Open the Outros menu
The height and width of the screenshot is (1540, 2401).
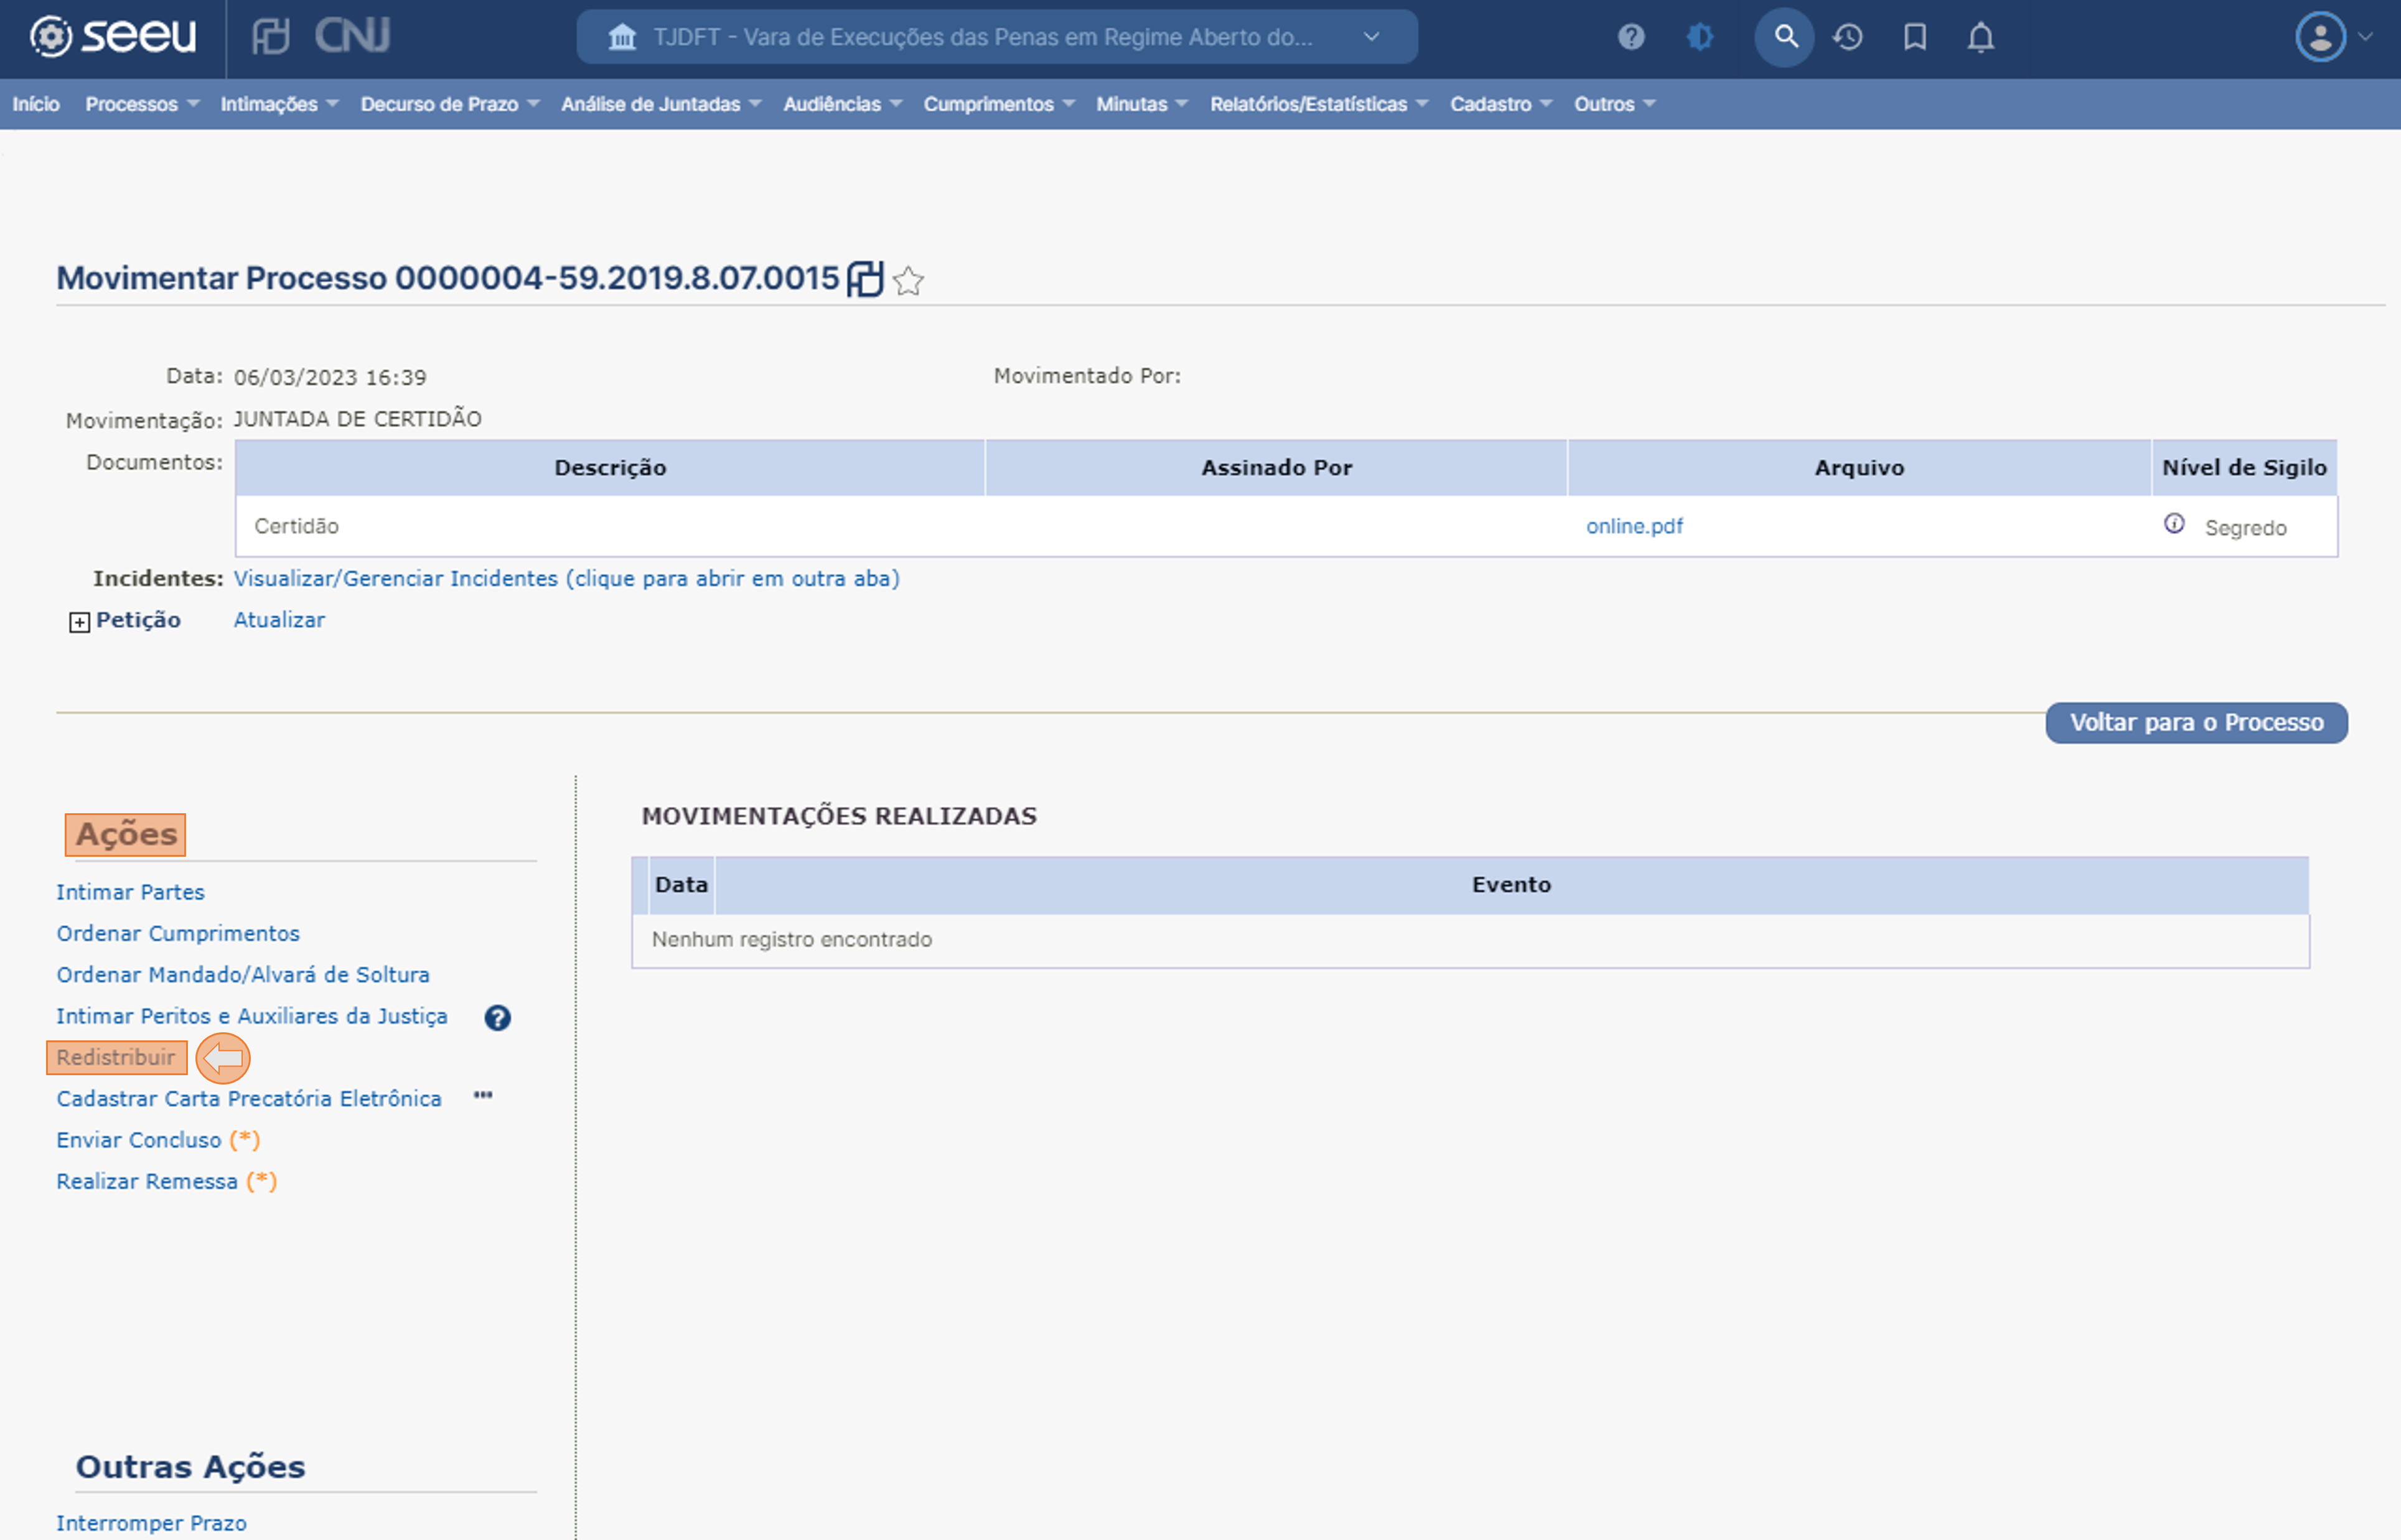click(1615, 104)
